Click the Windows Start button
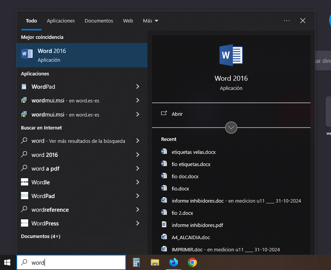This screenshot has width=331, height=270. [7, 262]
